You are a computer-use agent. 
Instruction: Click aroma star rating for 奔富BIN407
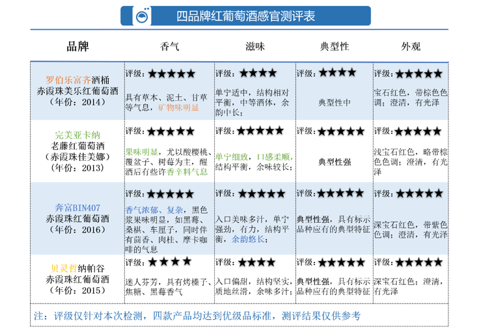[171, 194]
